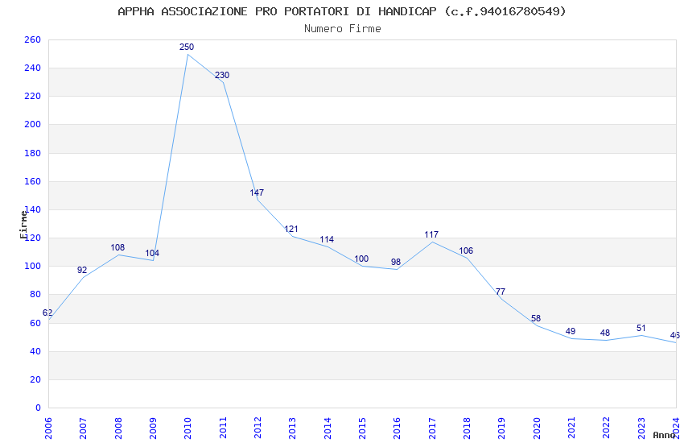The width and height of the screenshot is (684, 443).
Task: Click the 108 data label at 2008
Action: [117, 247]
